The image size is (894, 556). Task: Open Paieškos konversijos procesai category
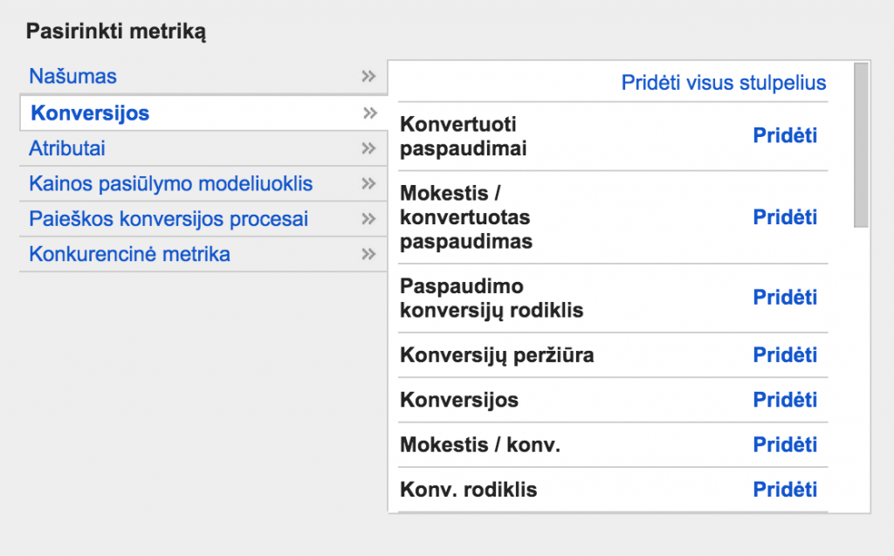pyautogui.click(x=168, y=219)
